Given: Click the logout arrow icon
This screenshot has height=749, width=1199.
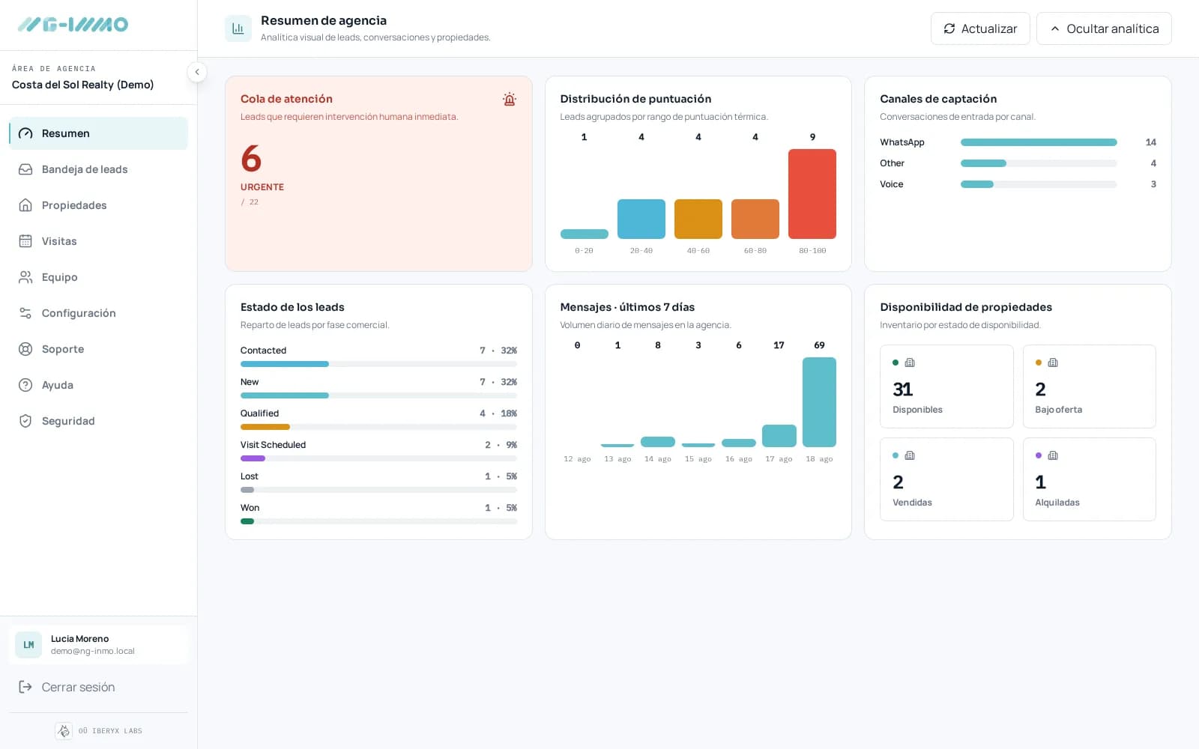Looking at the screenshot, I should coord(25,687).
